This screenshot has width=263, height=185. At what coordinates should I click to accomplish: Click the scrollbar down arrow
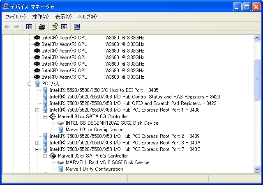tap(257, 169)
